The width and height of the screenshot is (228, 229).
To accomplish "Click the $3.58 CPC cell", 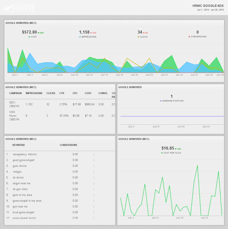I will 76,116.
